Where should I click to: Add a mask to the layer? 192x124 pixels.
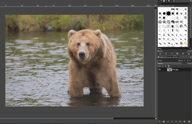185,122
